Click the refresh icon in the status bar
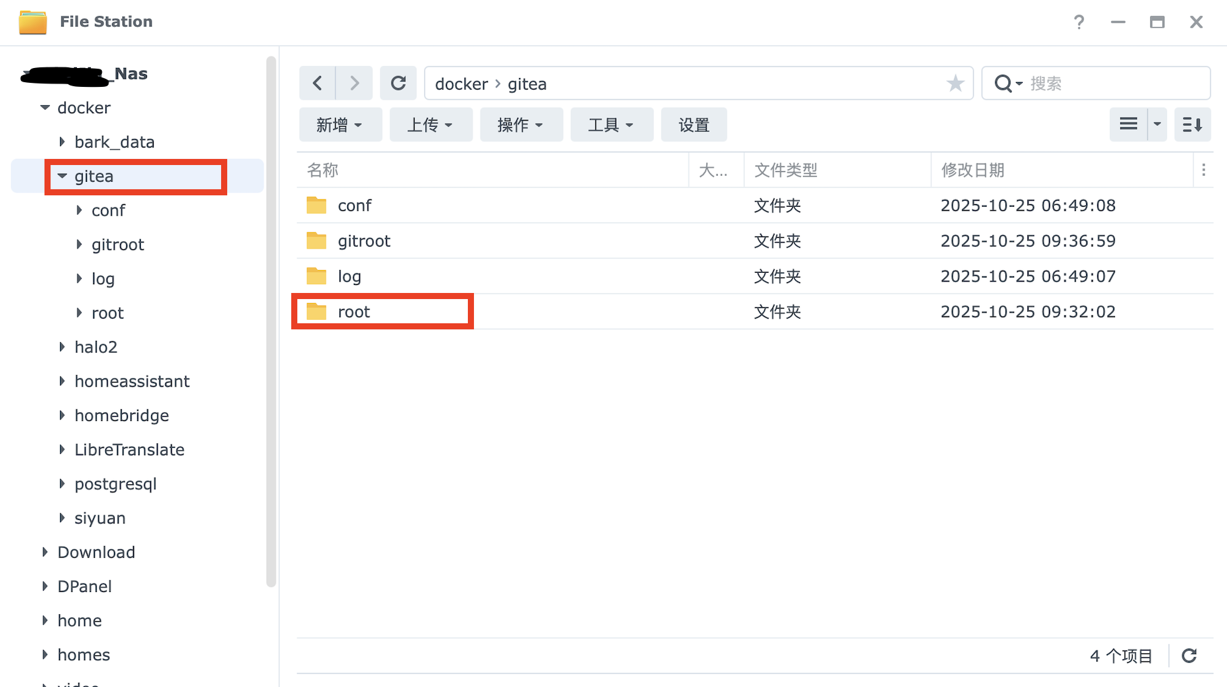1227x687 pixels. (x=1189, y=656)
